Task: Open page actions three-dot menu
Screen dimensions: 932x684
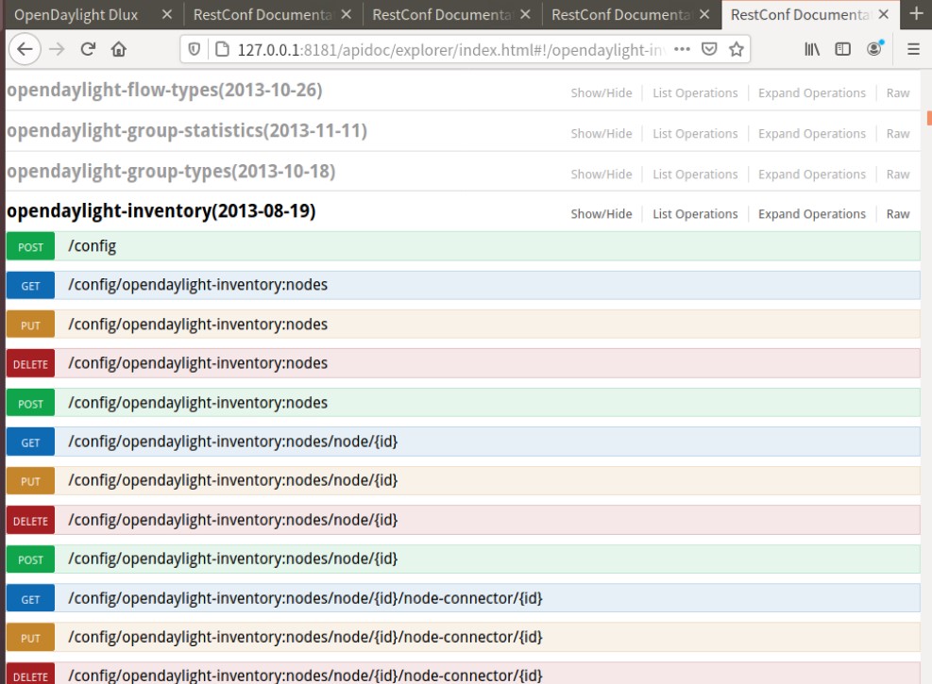Action: pos(682,49)
